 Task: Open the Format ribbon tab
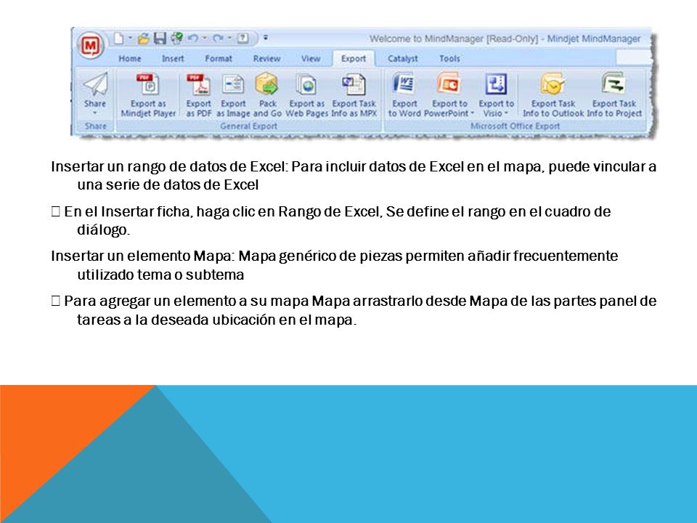[219, 59]
